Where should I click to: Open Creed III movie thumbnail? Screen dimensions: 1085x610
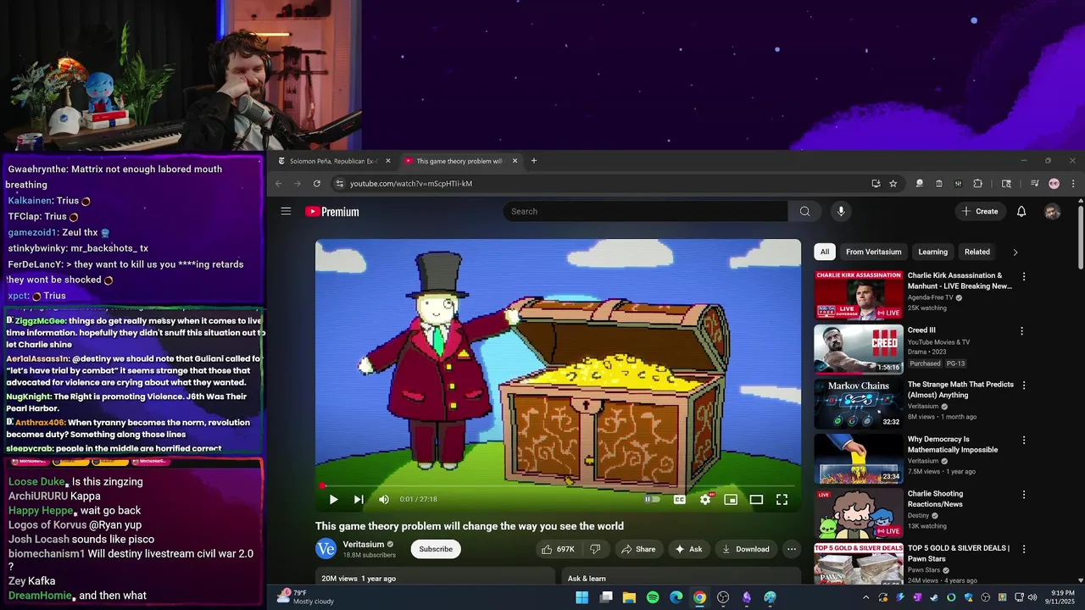pos(859,349)
